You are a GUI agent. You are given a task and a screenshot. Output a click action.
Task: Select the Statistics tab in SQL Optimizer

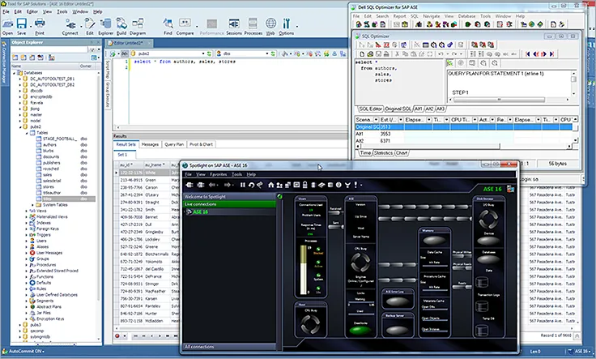(382, 152)
